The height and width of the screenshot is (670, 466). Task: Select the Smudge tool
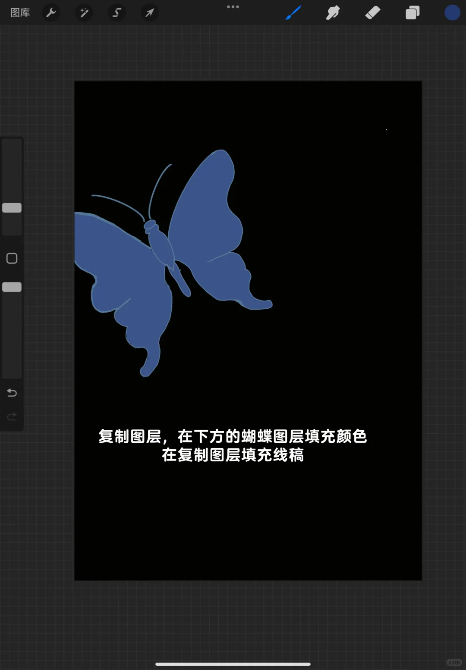pyautogui.click(x=333, y=13)
